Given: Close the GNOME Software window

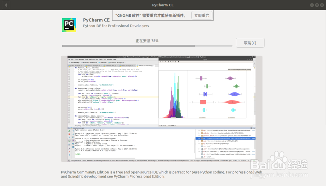Looking at the screenshot, I should pos(322,5).
